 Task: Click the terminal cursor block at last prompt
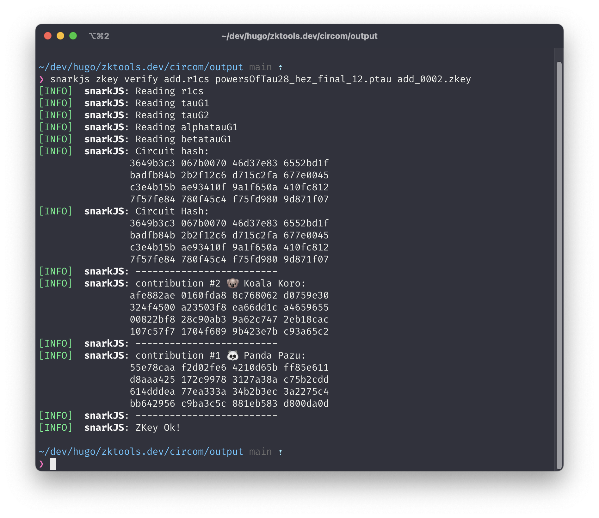click(x=53, y=464)
